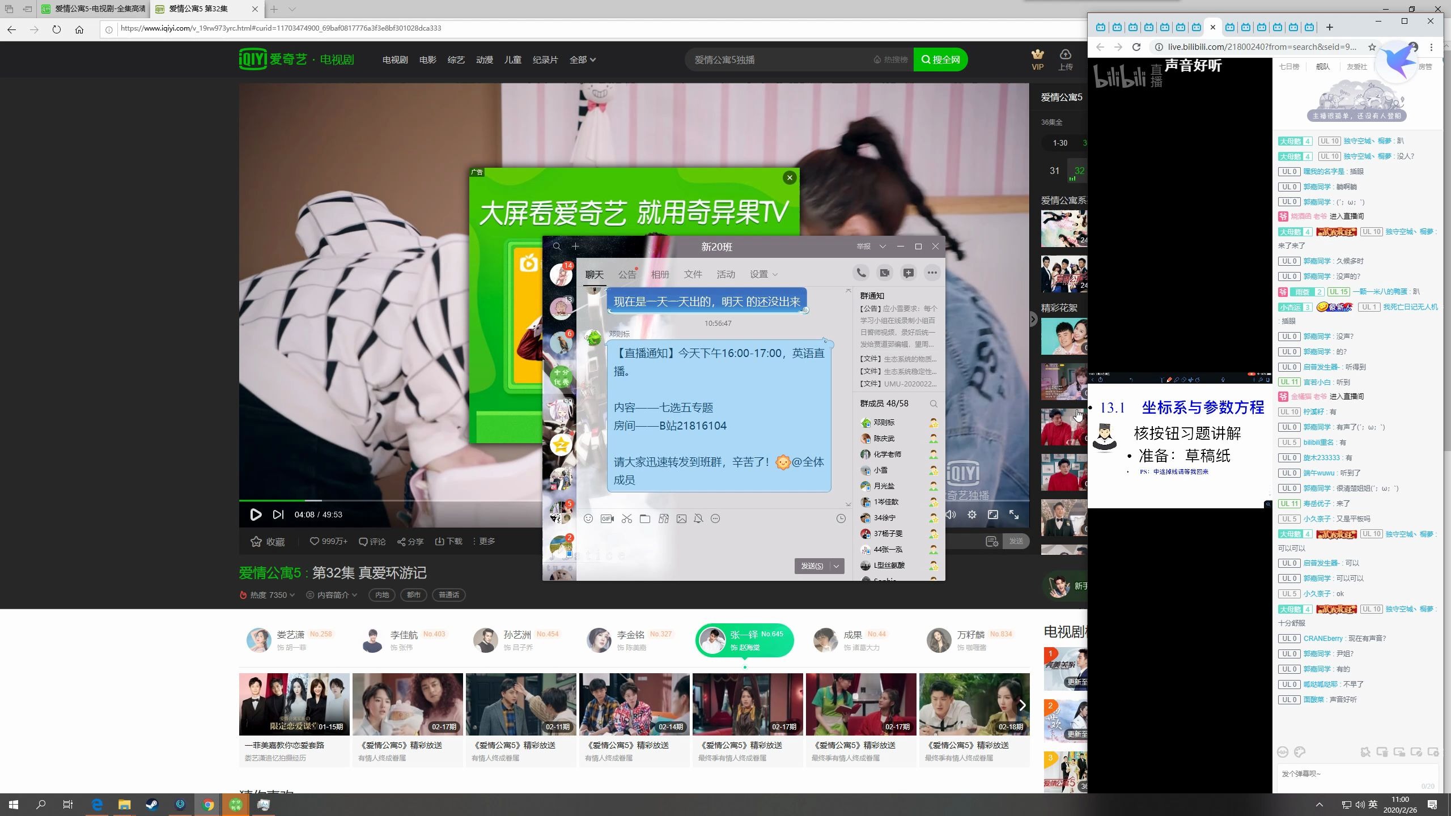Click the GIF sticker icon in the chat window
Viewport: 1451px width, 816px height.
606,518
